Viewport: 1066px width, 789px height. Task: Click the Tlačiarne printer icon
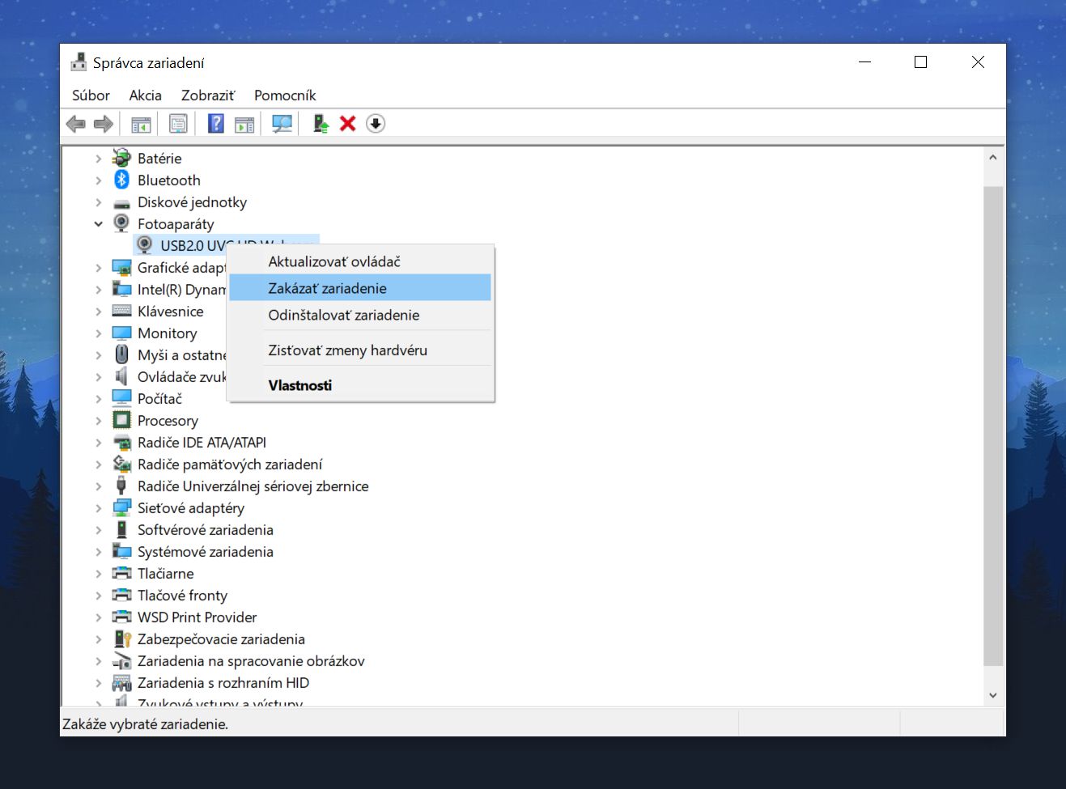[x=121, y=574]
